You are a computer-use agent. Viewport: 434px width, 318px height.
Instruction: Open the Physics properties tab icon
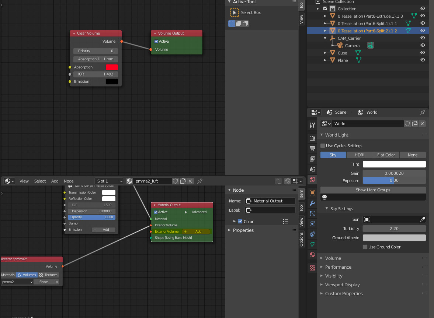click(x=312, y=224)
